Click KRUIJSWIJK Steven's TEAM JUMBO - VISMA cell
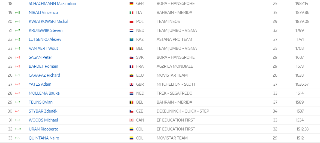320x143 pixels. [177, 30]
